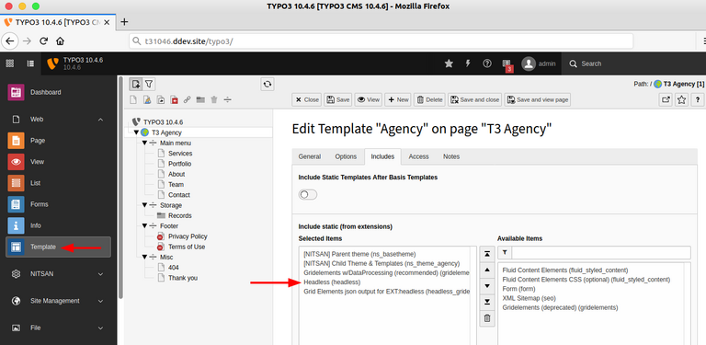Refresh the page tree
This screenshot has width=706, height=345.
[268, 85]
